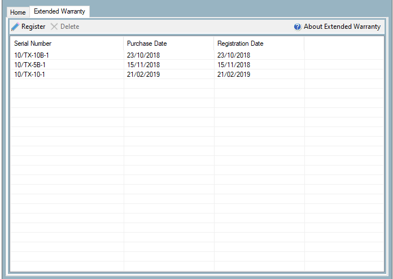The image size is (393, 279).
Task: Click purchase date 23/10/2018
Action: click(x=143, y=55)
